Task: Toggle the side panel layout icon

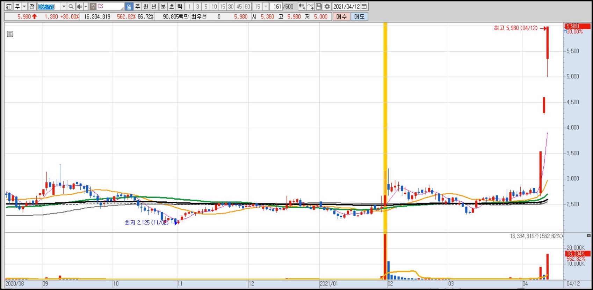Action: click(9, 7)
